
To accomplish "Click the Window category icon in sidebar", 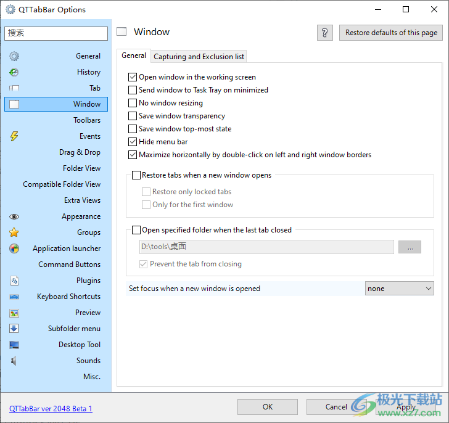I will 14,104.
